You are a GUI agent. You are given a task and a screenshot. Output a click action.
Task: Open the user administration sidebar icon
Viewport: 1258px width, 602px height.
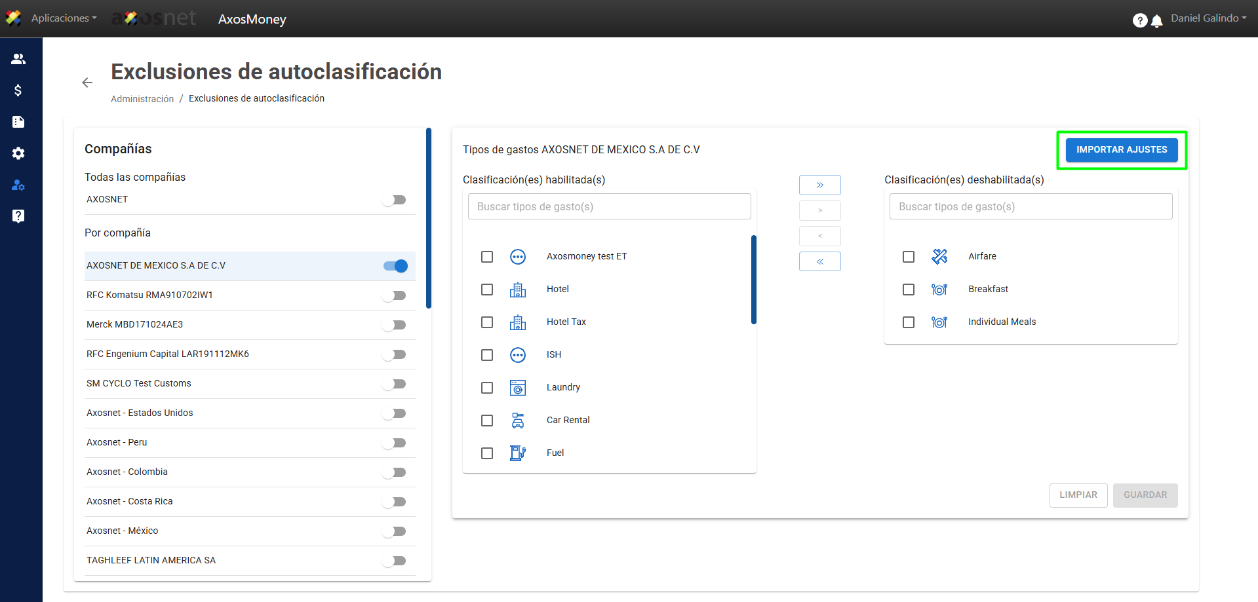click(18, 185)
